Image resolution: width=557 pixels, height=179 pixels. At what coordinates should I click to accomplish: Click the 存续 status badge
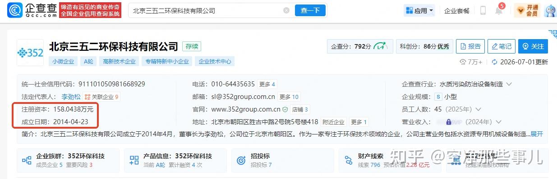(x=192, y=46)
